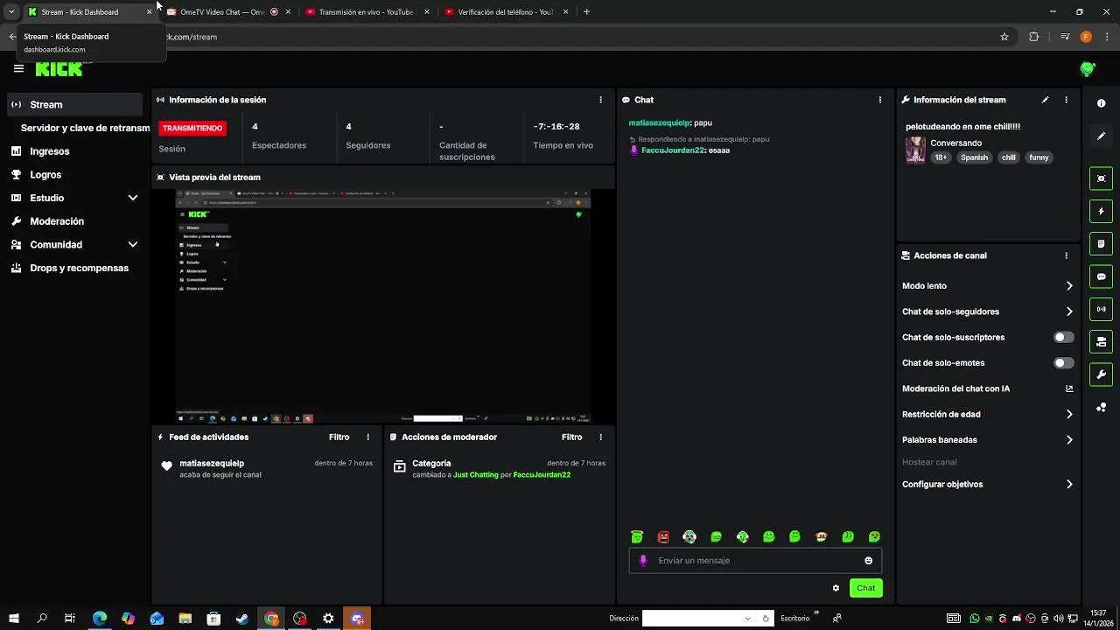Open the info icon in right sidebar
Image resolution: width=1120 pixels, height=630 pixels.
pyautogui.click(x=1101, y=103)
